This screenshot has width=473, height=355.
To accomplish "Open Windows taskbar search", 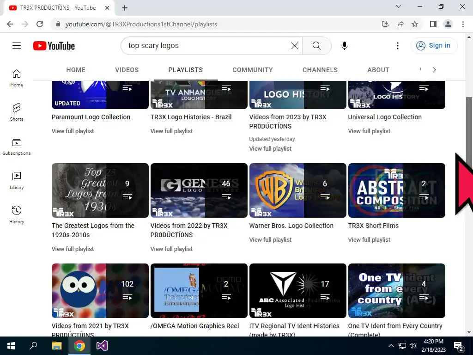I will click(x=33, y=346).
